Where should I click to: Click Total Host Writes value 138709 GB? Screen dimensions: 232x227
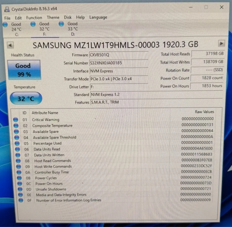[208, 62]
